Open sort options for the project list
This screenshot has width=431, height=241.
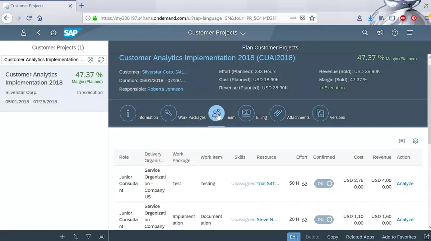pyautogui.click(x=75, y=237)
